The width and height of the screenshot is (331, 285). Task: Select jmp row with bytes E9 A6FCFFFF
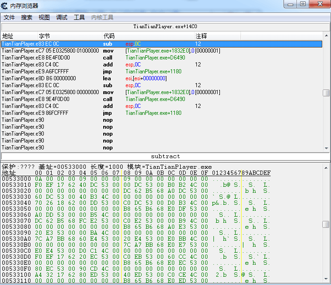(x=162, y=71)
